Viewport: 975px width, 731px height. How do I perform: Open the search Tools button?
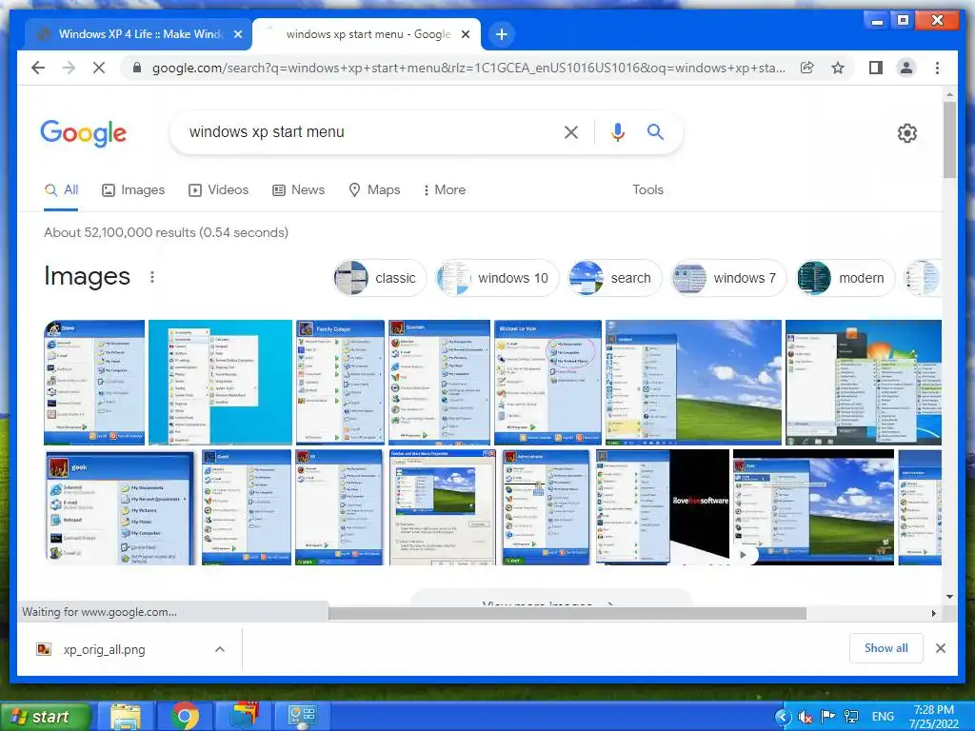[647, 189]
